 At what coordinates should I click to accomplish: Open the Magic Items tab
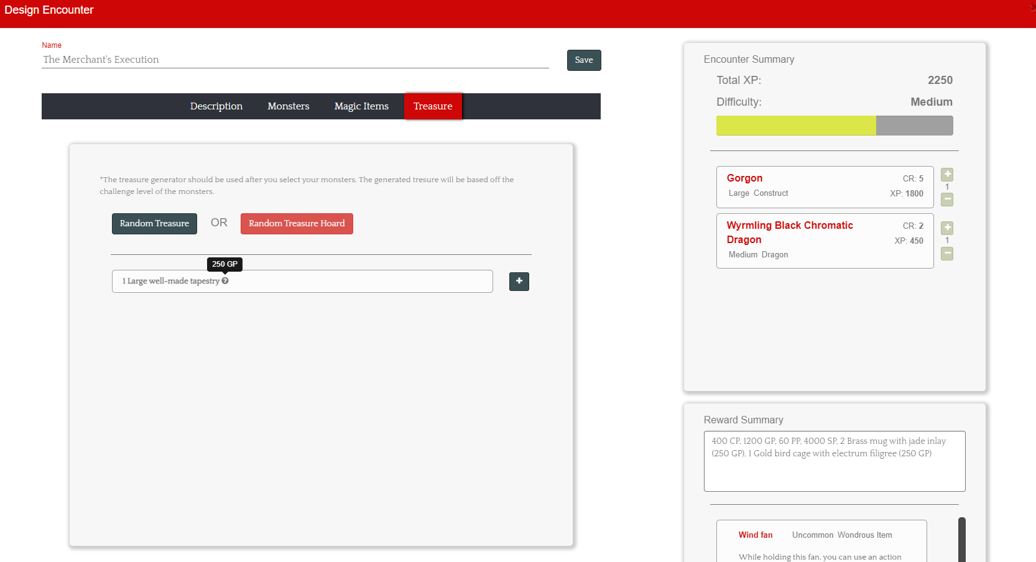[361, 106]
